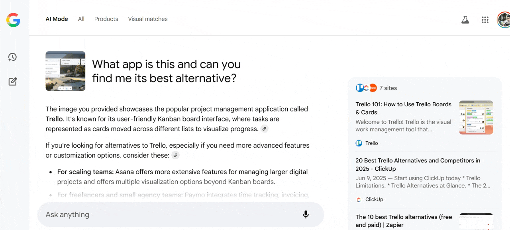Click 'For freelancers and small agency teams:' bullet
This screenshot has height=230, width=510.
coord(120,195)
